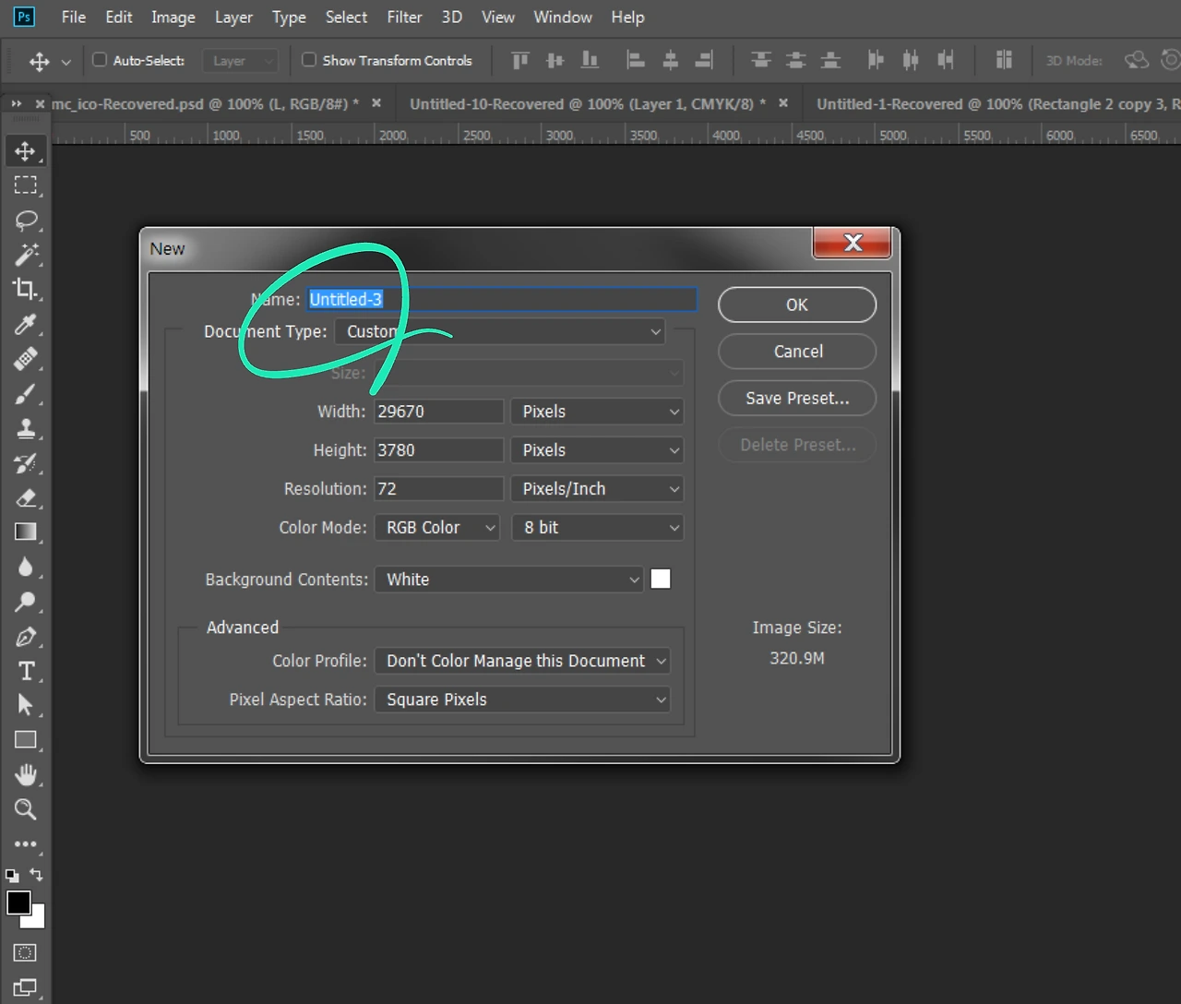Open the Width units dropdown
The width and height of the screenshot is (1181, 1004).
click(598, 412)
